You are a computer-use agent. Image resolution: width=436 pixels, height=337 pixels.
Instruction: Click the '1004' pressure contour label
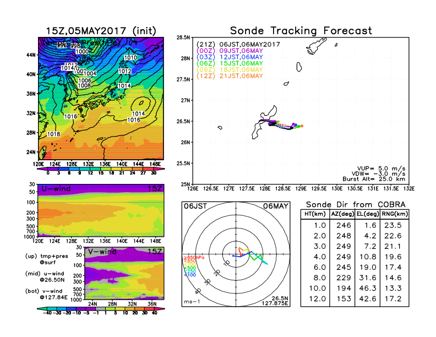click(x=90, y=73)
